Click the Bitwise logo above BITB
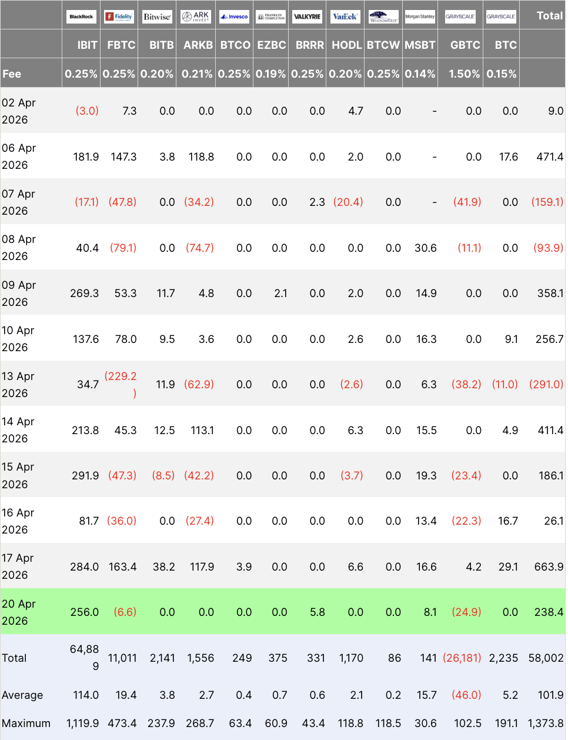This screenshot has height=740, width=568. pyautogui.click(x=157, y=16)
